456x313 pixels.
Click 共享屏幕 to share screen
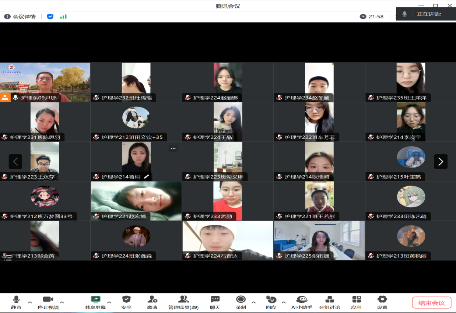click(x=95, y=299)
